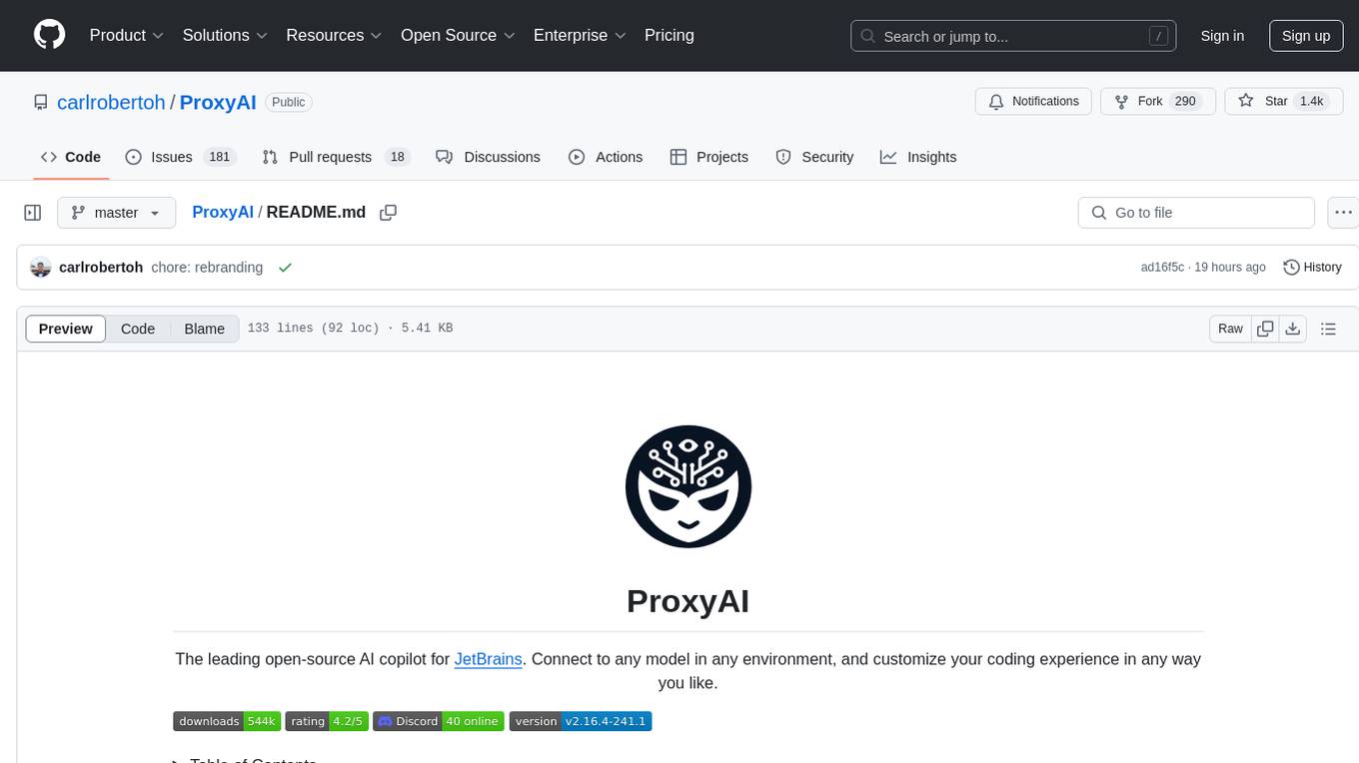The width and height of the screenshot is (1359, 763).
Task: Switch to the Code tab
Action: pos(71,157)
